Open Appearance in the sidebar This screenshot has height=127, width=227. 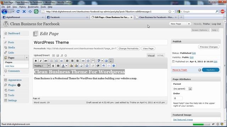coord(15,80)
